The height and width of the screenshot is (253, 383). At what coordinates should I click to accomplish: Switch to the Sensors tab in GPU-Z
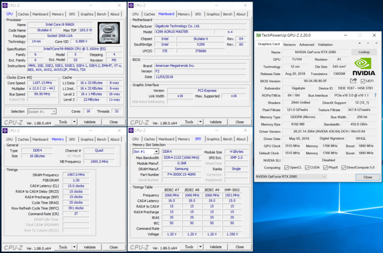pyautogui.click(x=289, y=45)
